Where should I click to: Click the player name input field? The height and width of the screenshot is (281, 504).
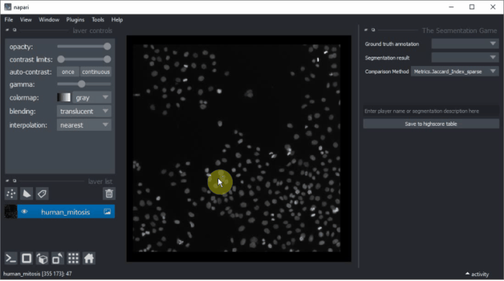point(431,111)
